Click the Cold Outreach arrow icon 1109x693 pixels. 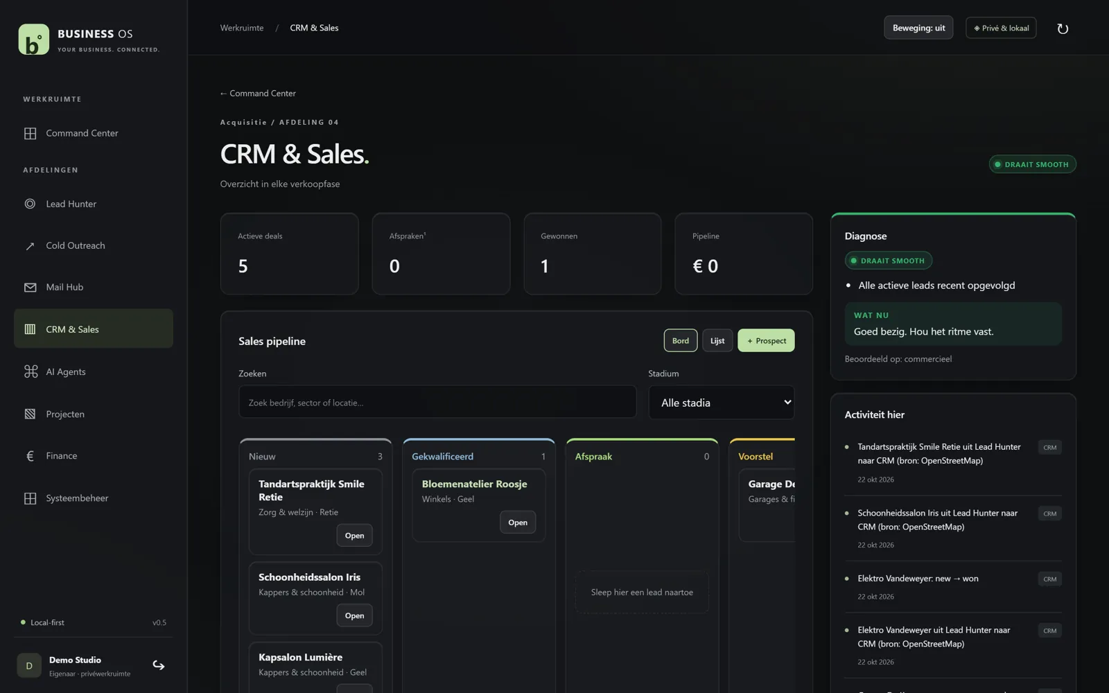[30, 246]
